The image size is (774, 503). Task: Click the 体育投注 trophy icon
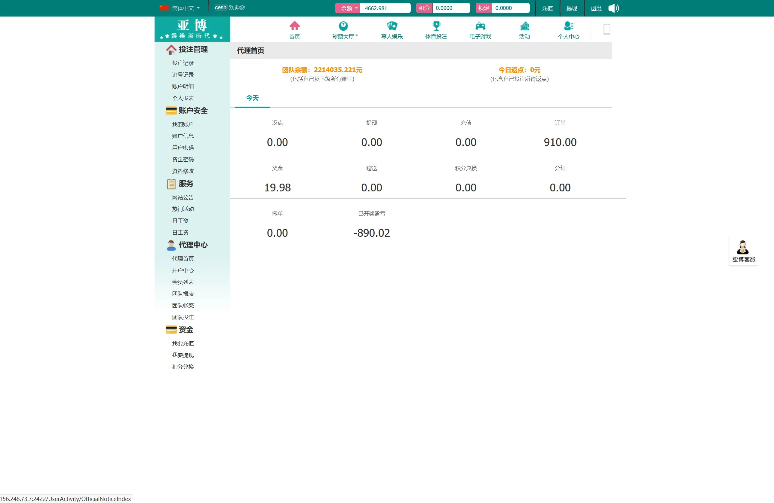pos(436,26)
